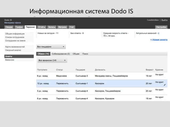
Task: Select the row received 5 дн. назад
Action: [x=102, y=91]
